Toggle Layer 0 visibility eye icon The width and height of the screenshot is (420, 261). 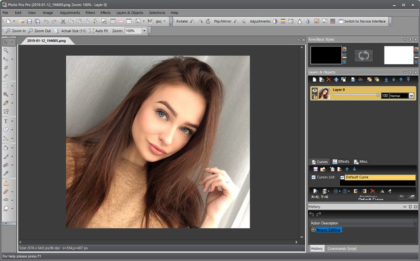pos(314,90)
